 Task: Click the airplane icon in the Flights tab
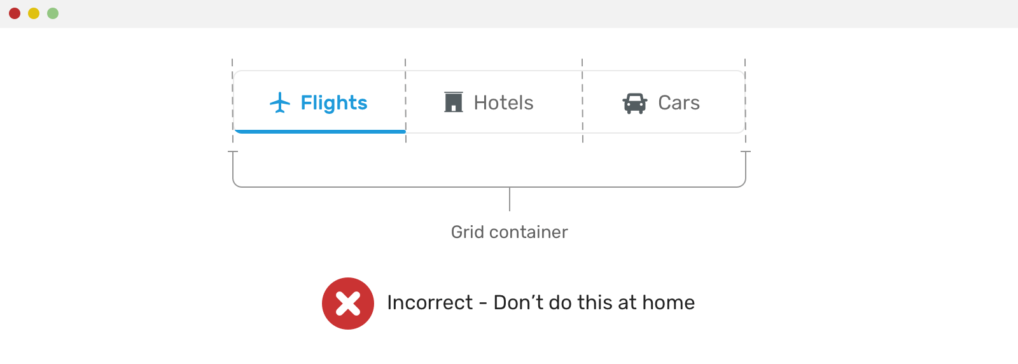[280, 102]
